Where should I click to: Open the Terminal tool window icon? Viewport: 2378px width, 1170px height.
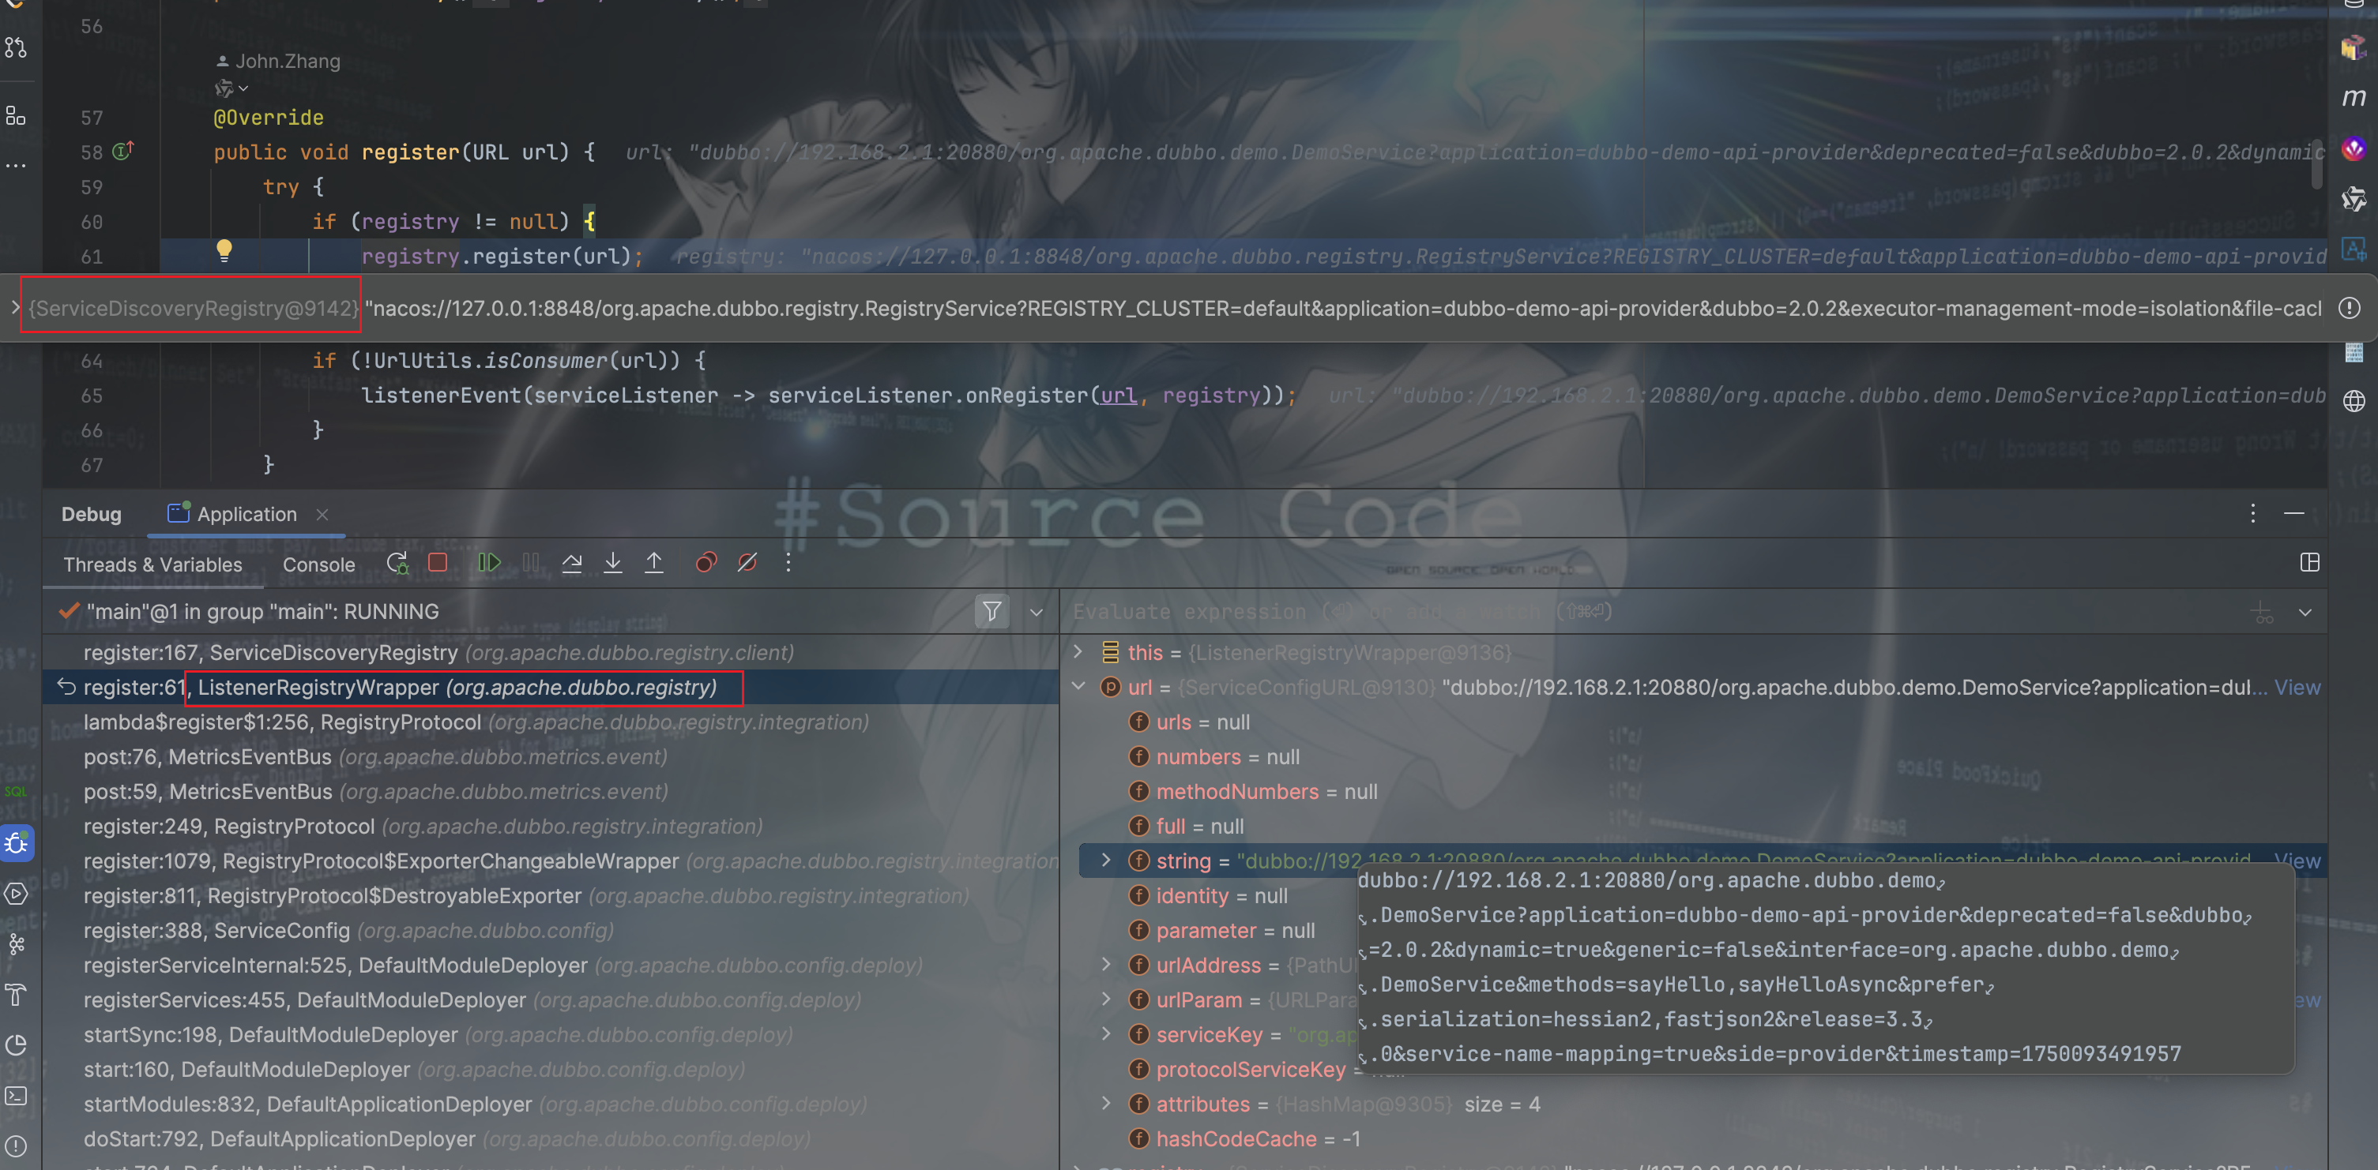click(17, 1095)
